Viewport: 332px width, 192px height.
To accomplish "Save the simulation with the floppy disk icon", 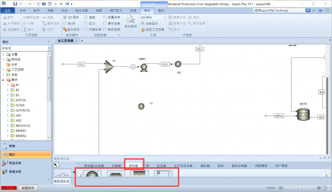I will tap(15, 4).
